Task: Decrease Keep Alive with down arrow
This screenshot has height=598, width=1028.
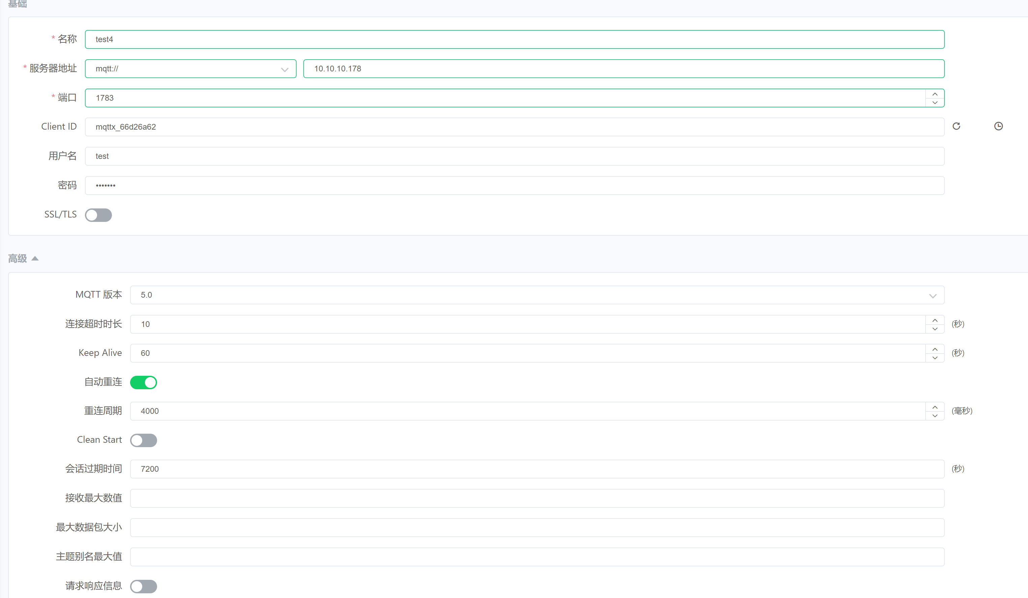Action: [x=935, y=358]
